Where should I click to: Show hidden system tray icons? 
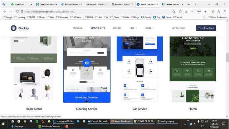195,124
